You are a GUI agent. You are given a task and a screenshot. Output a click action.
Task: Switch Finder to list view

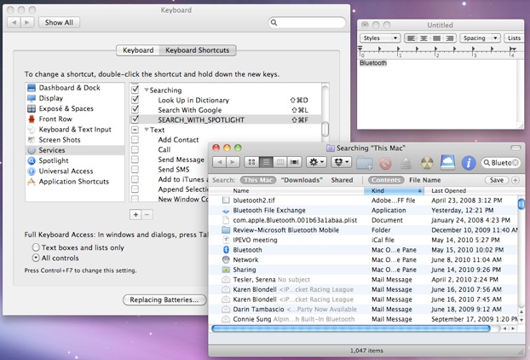[266, 162]
